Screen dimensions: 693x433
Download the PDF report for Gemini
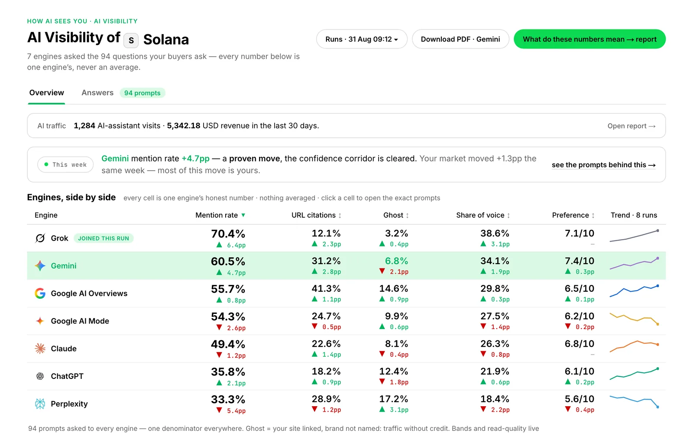coord(460,39)
